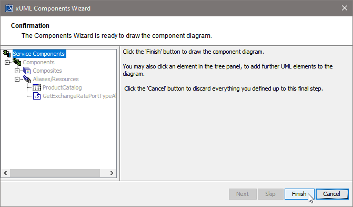Click the xUML wizard title bar icon
The height and width of the screenshot is (207, 353).
pyautogui.click(x=9, y=8)
